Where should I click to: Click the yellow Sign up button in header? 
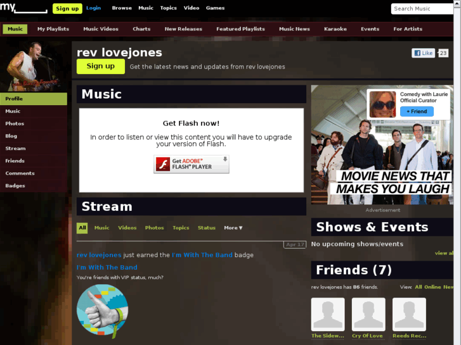click(67, 8)
